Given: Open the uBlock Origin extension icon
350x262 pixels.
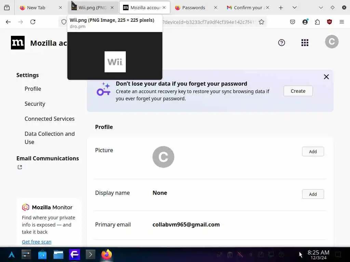Looking at the screenshot, I should 329,22.
